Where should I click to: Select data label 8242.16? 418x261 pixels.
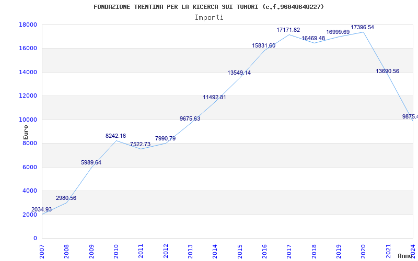click(115, 136)
